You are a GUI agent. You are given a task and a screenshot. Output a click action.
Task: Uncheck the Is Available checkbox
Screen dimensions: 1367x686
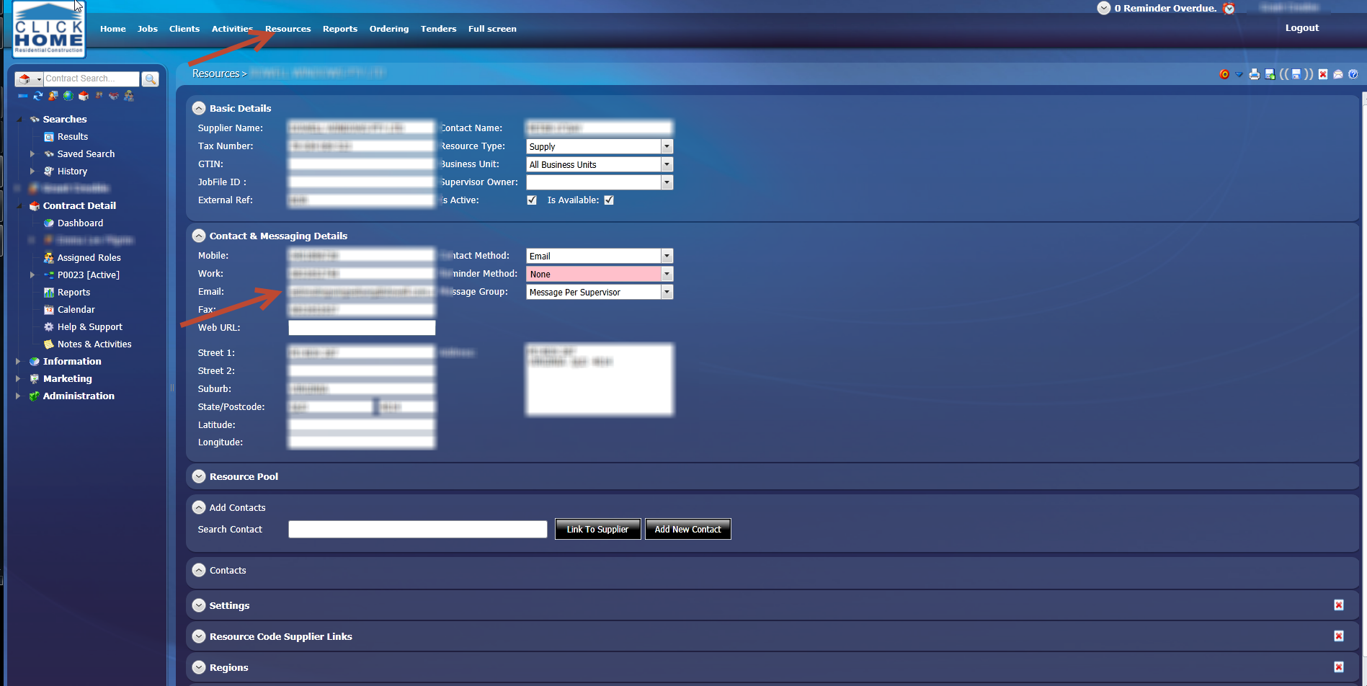pos(609,200)
